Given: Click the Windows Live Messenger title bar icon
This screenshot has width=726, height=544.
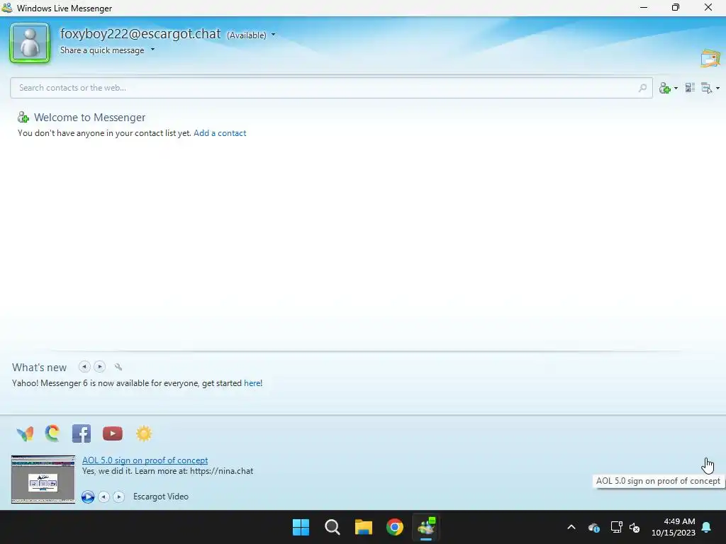Looking at the screenshot, I should click(7, 8).
